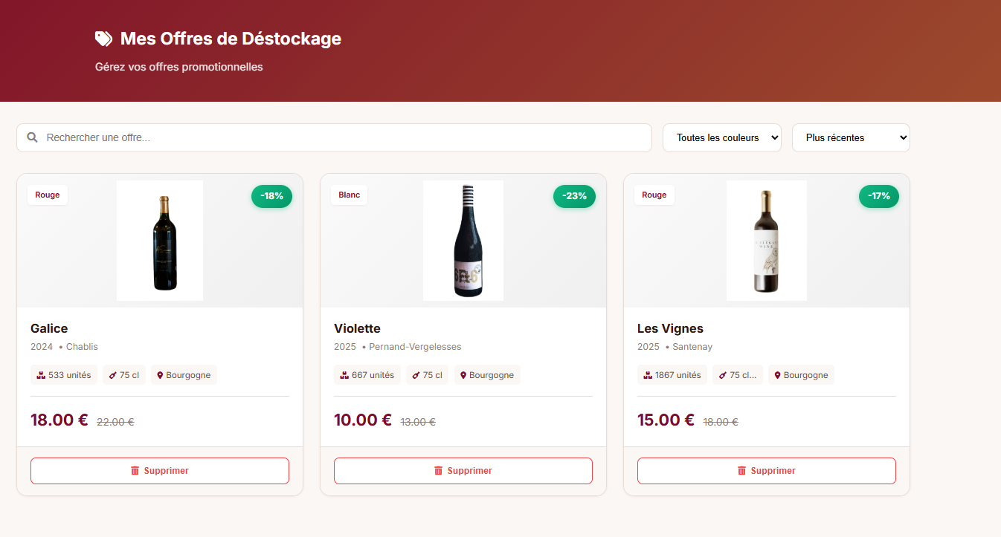
Task: Click 'Supprimer' on the Violette offer
Action: [x=463, y=470]
